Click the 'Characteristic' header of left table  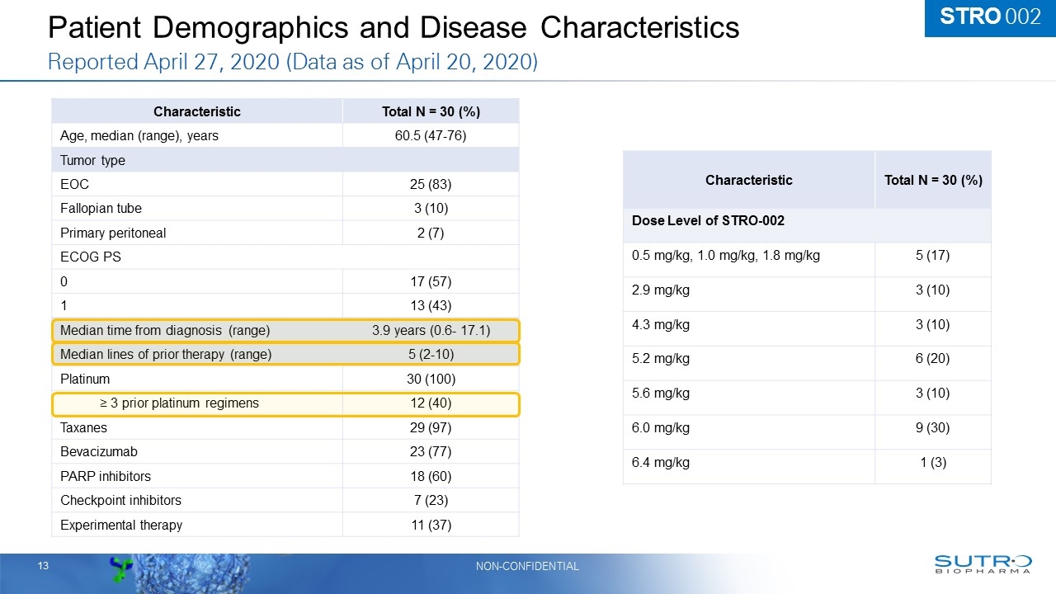point(196,111)
